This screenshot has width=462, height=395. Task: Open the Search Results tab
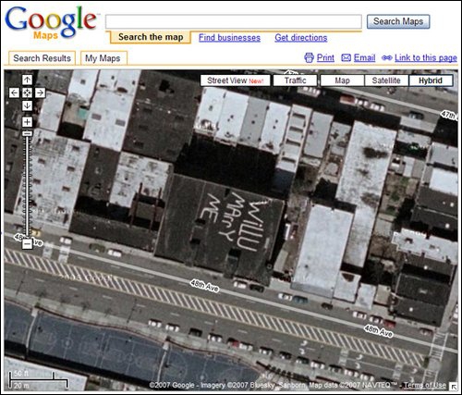pyautogui.click(x=42, y=58)
